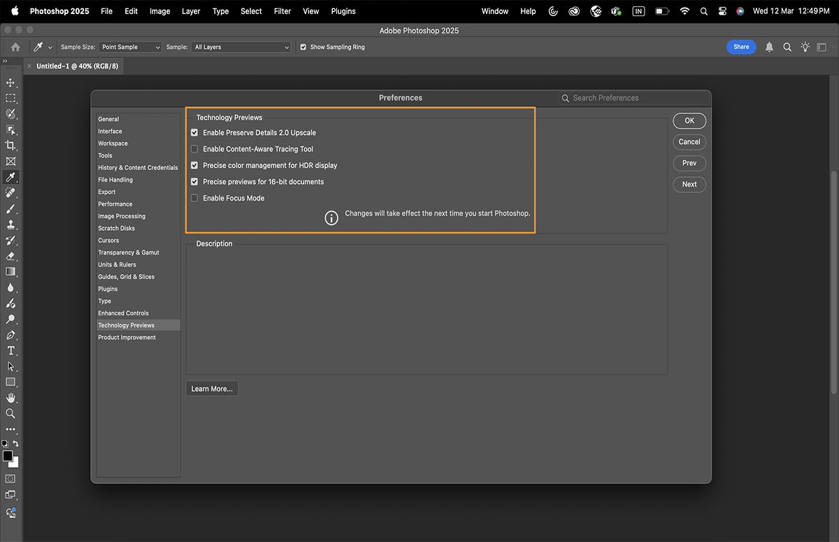
Task: Select the Smudge/retouch brush tool
Action: click(x=10, y=304)
